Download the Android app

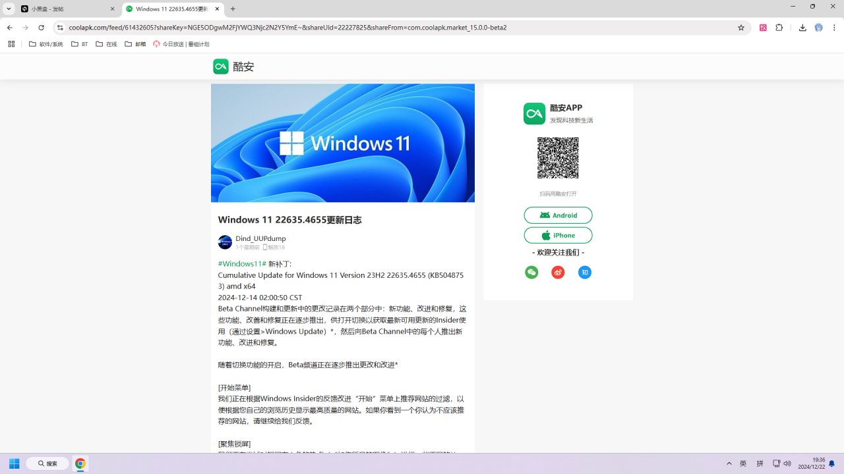[x=558, y=215]
